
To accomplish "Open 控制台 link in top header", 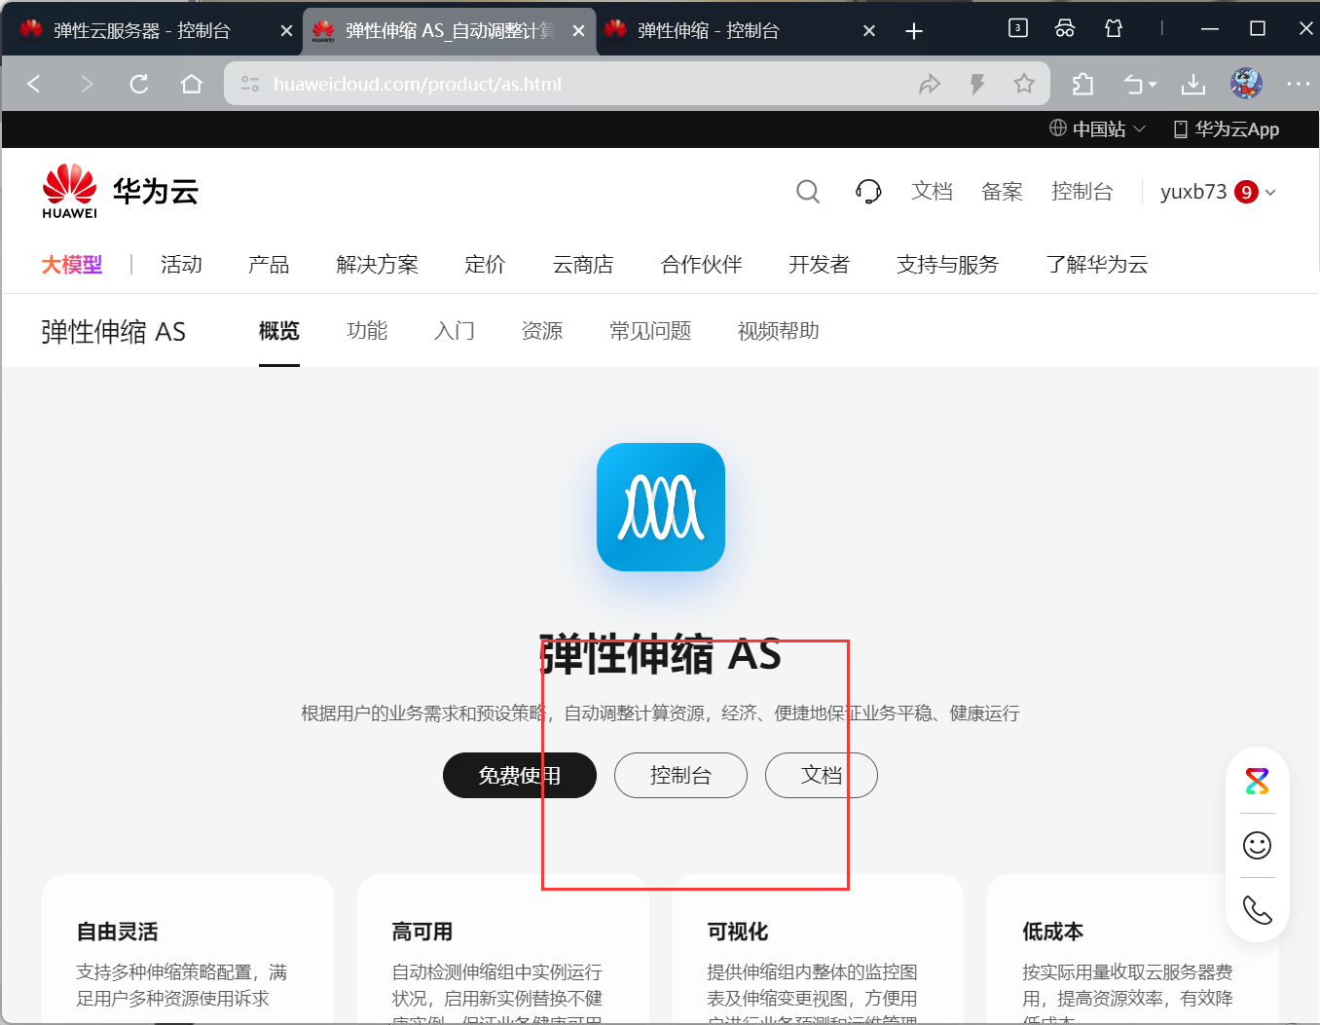I will (x=1082, y=192).
